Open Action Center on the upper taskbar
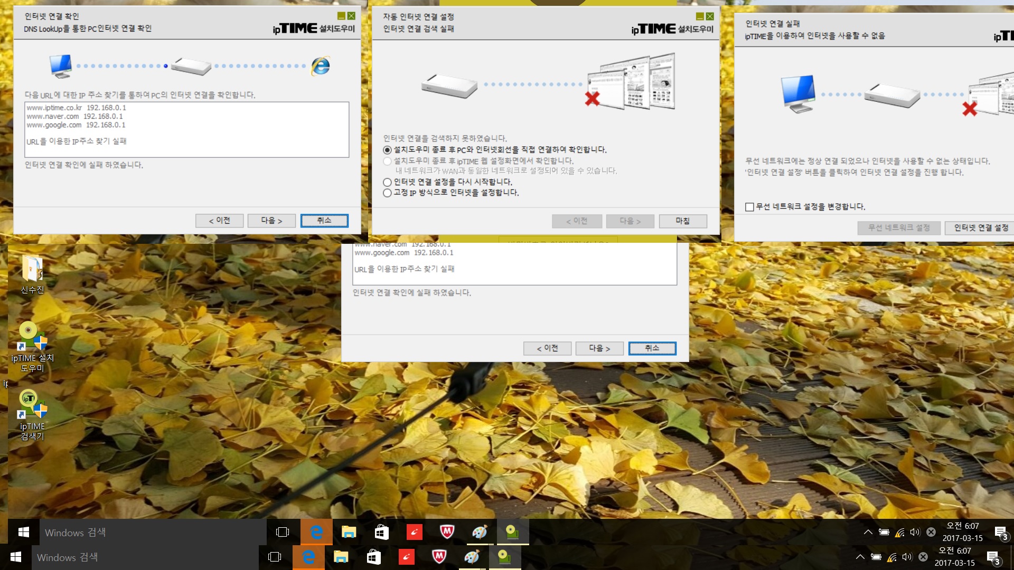Screen dimensions: 1014x570 pyautogui.click(x=1000, y=532)
